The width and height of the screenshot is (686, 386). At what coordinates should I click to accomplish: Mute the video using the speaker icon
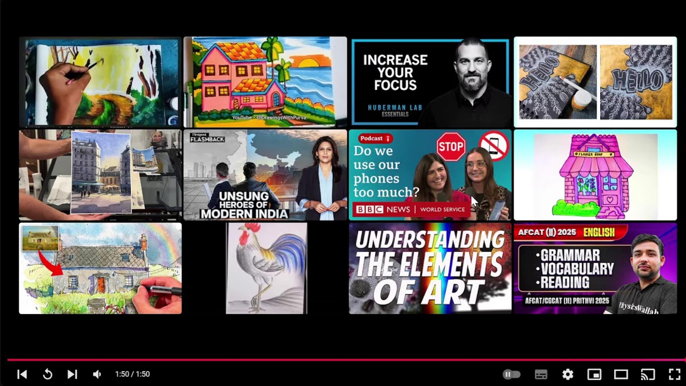coord(97,374)
